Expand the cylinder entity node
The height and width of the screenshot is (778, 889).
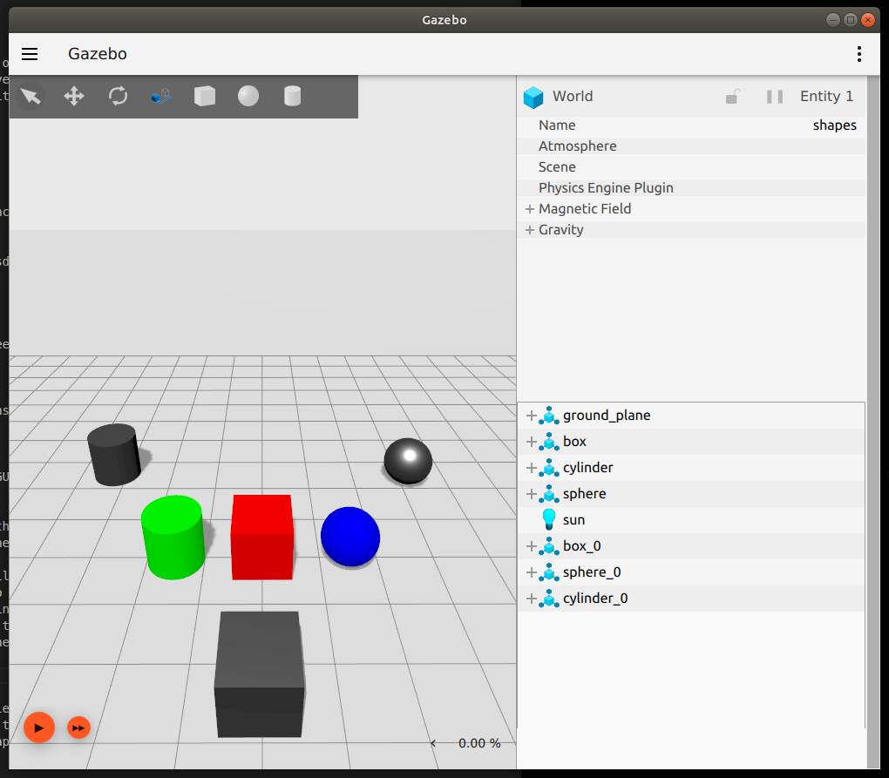point(532,468)
